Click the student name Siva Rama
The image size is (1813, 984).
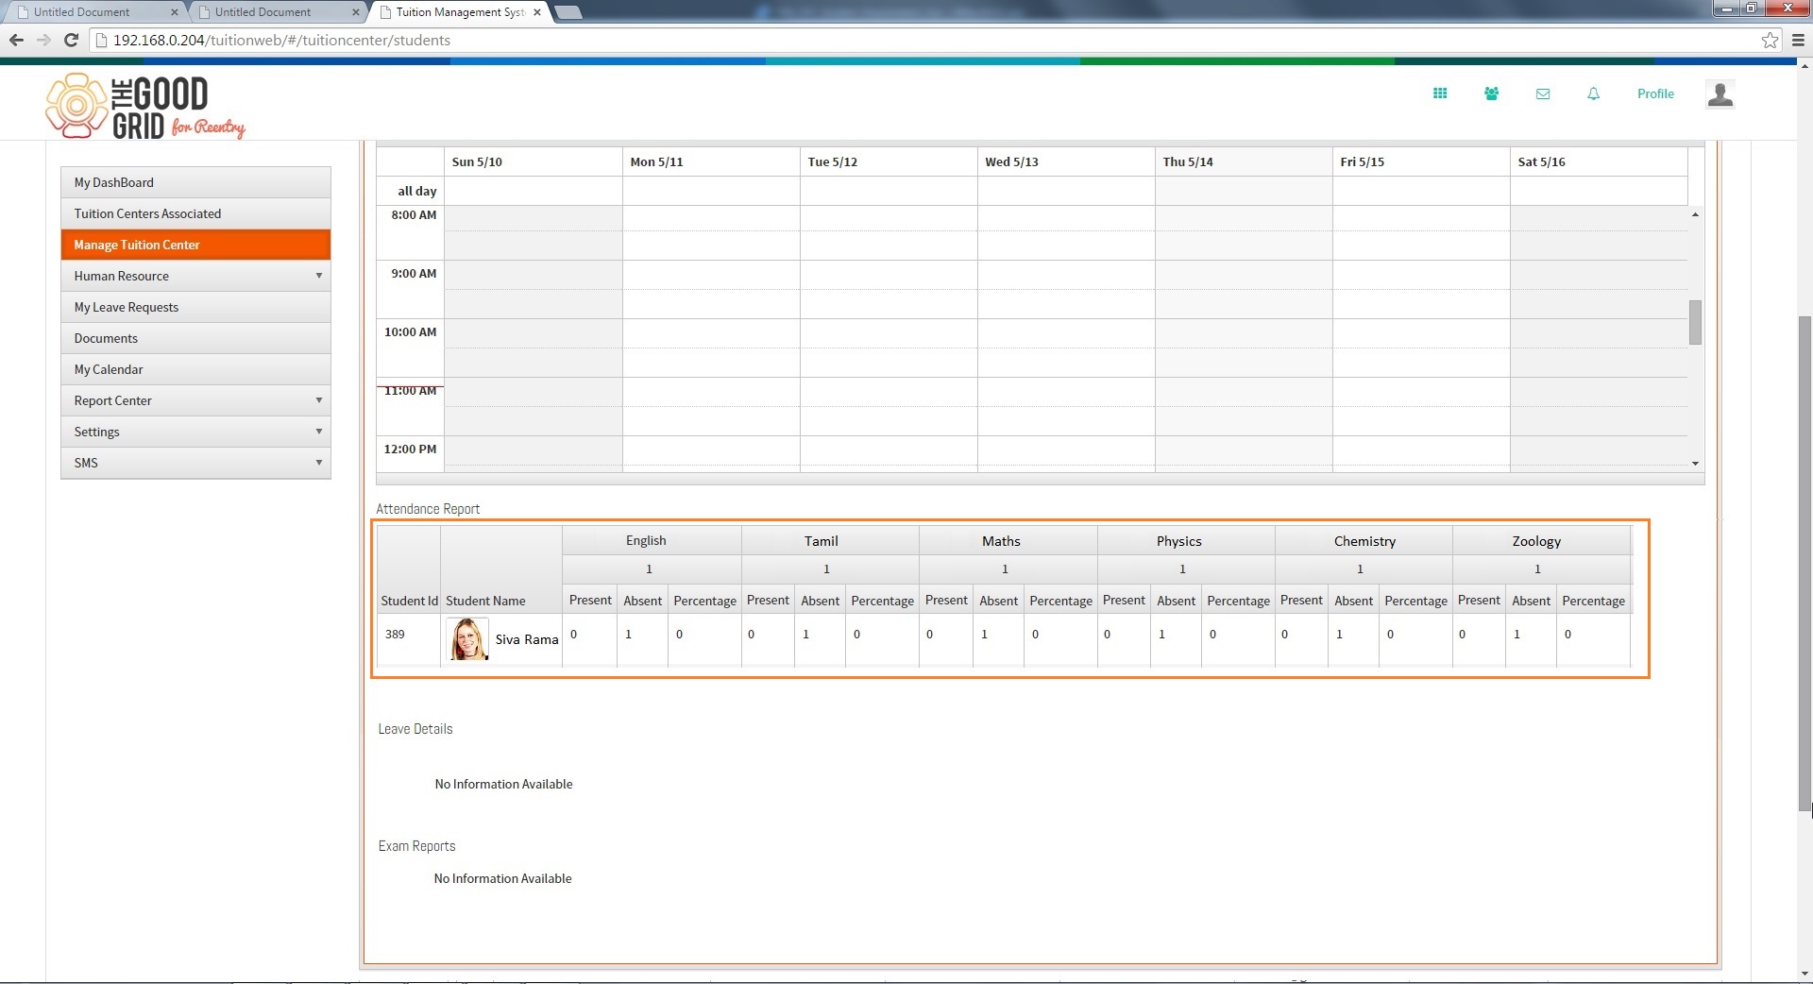pyautogui.click(x=527, y=639)
